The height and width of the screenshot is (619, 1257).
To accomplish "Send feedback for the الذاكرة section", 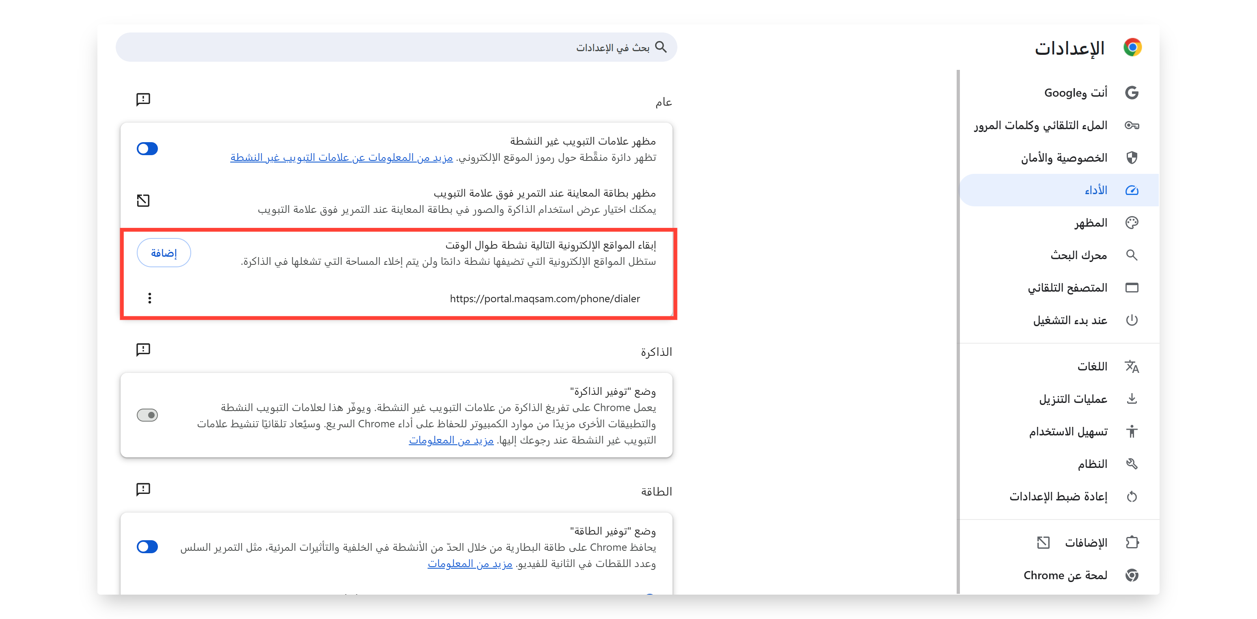I will [x=143, y=350].
